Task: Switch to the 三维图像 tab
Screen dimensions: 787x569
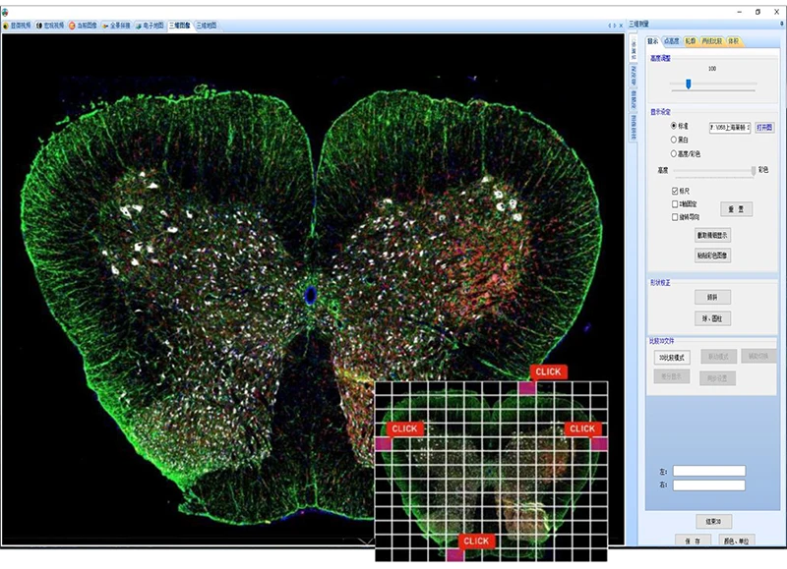Action: coord(180,25)
